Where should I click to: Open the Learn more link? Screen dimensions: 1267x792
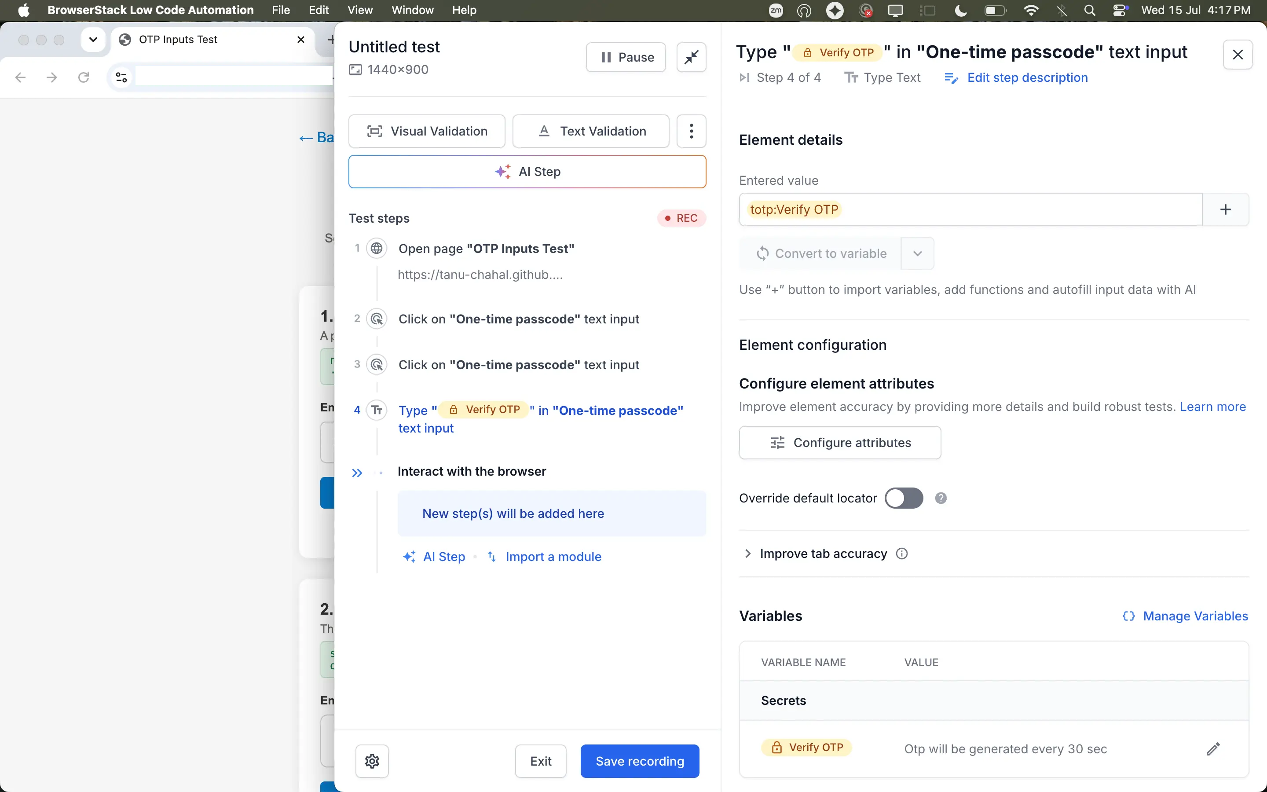(1212, 407)
